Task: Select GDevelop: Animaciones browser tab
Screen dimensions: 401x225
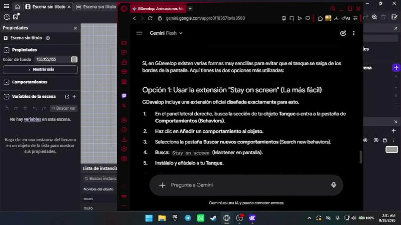Action: [x=158, y=9]
